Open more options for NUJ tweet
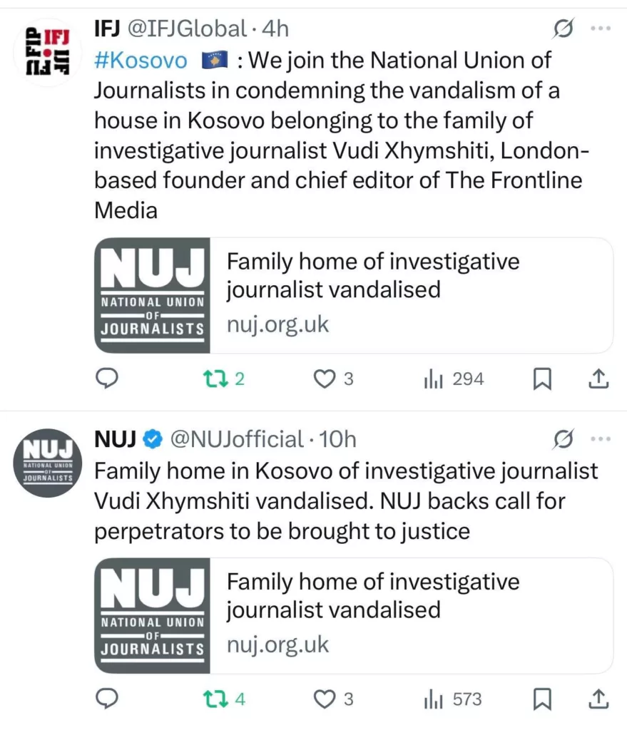This screenshot has height=730, width=627. point(601,440)
